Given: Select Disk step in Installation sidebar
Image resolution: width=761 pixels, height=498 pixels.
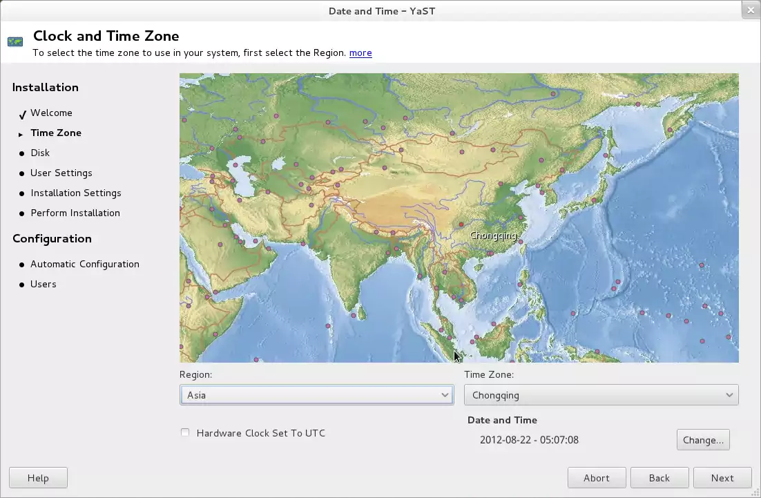Looking at the screenshot, I should click(40, 153).
